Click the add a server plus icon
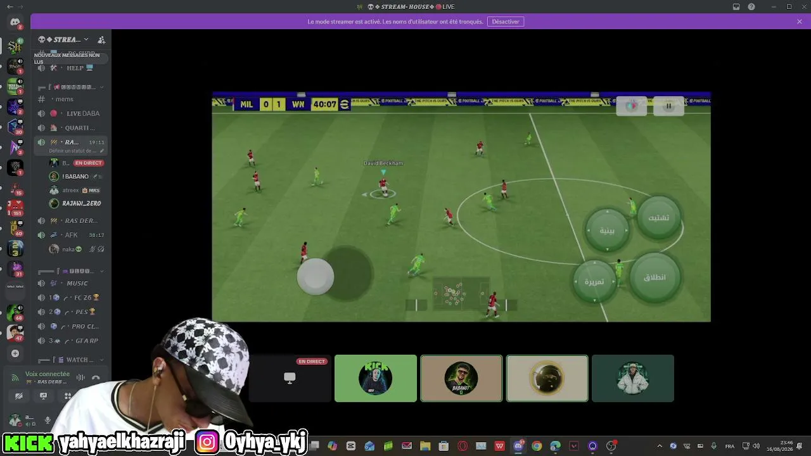This screenshot has width=811, height=456. (x=15, y=353)
